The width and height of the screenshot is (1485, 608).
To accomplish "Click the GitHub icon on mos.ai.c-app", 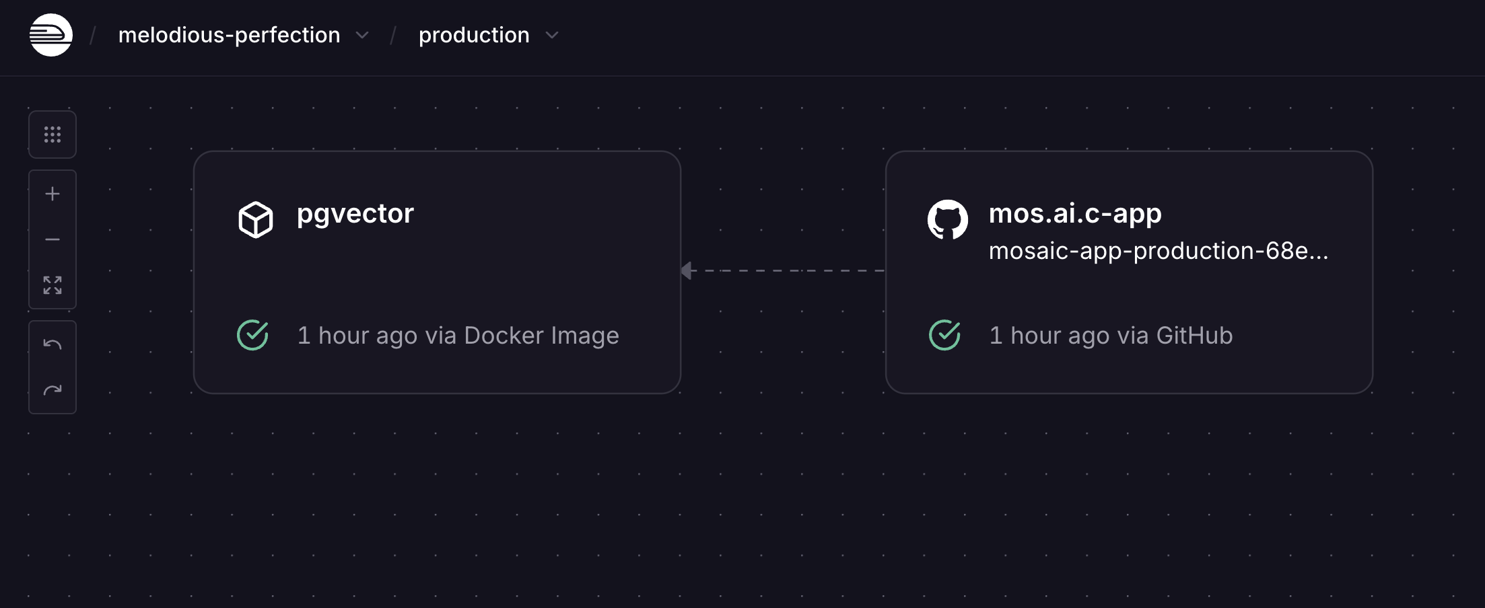I will click(948, 219).
